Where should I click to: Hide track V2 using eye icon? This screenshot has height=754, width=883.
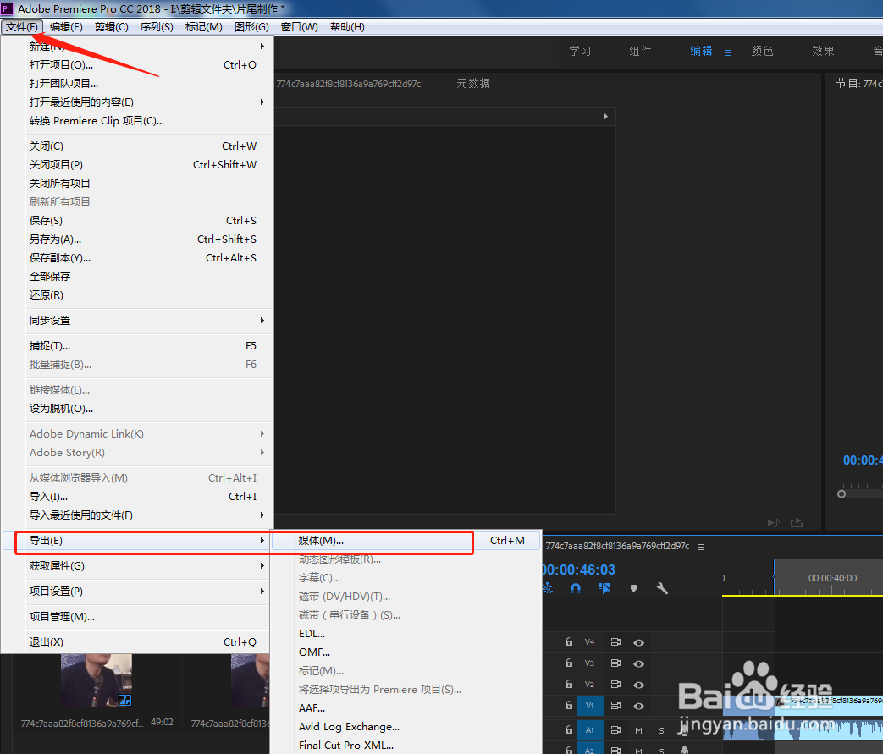point(638,685)
